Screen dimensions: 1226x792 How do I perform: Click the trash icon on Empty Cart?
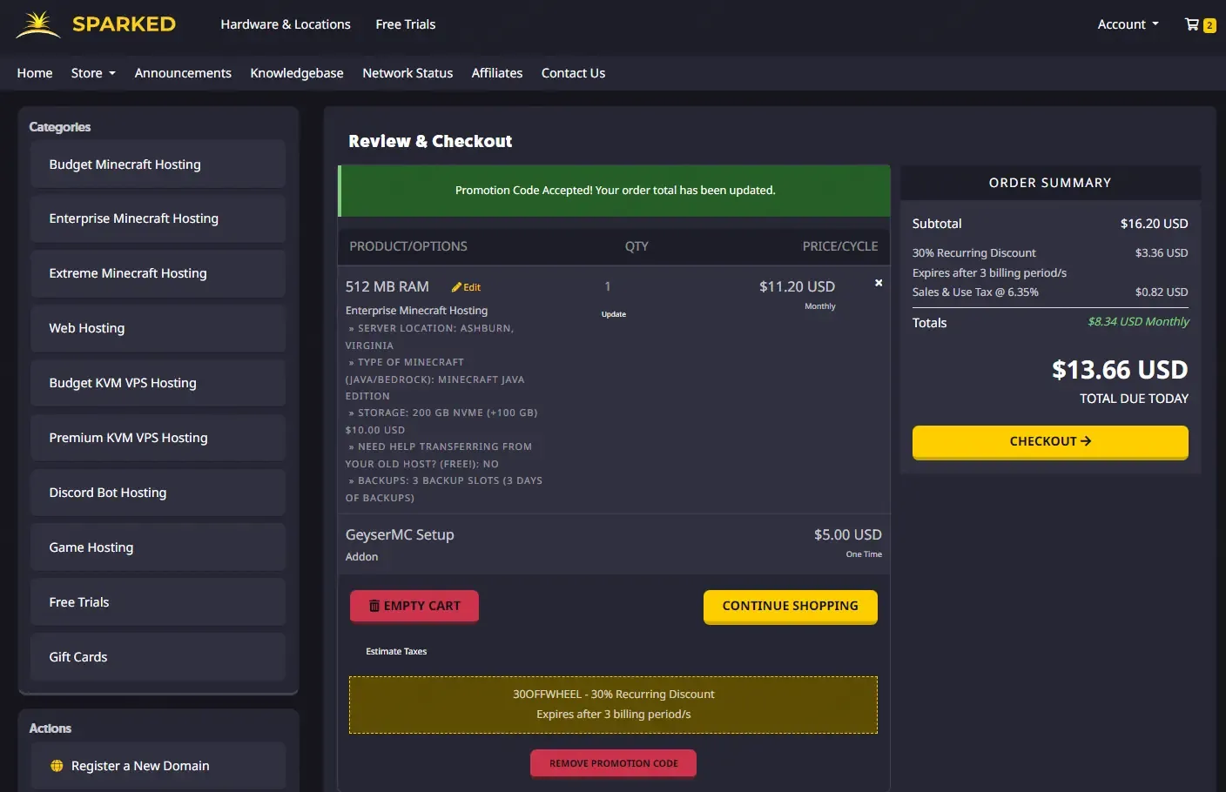pos(374,606)
